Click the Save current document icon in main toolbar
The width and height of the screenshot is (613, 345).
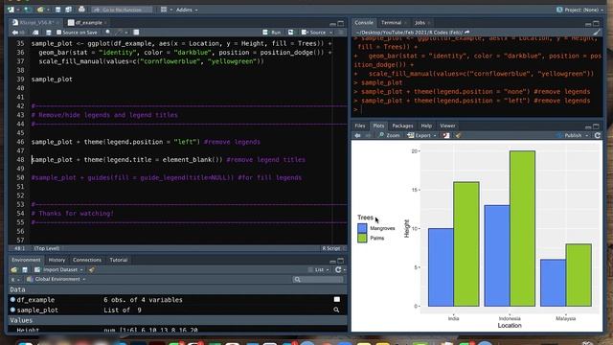[57, 10]
